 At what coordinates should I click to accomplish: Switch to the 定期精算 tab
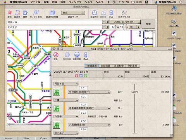[x=105, y=66]
